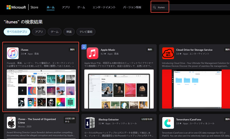
Task: Open the iTunes library screenshot thumbnail
Action: 41,89
